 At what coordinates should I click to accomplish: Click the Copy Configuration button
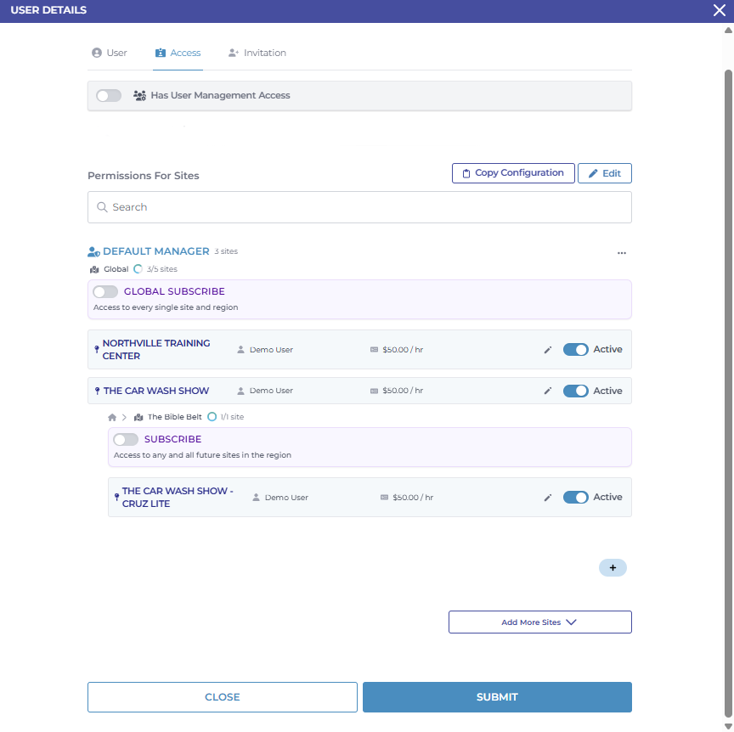coord(513,173)
